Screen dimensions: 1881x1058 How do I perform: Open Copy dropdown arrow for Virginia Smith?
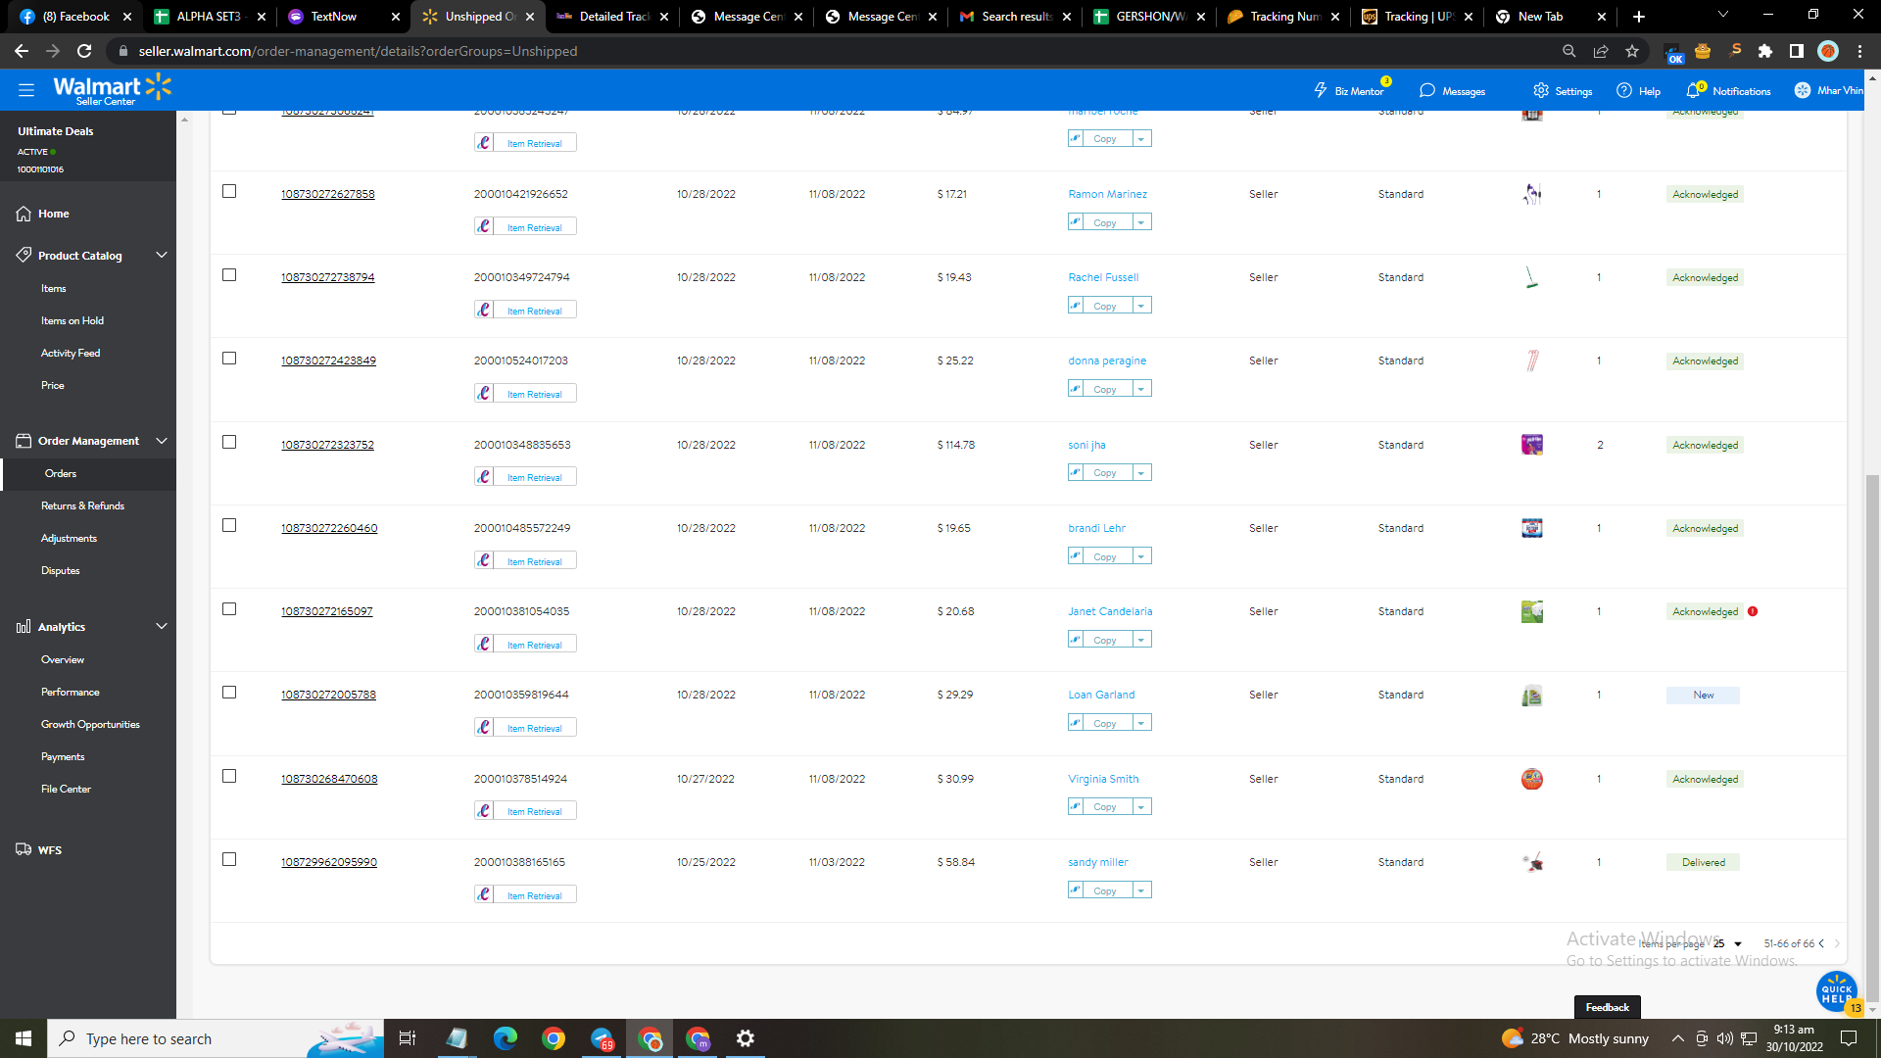1141,806
